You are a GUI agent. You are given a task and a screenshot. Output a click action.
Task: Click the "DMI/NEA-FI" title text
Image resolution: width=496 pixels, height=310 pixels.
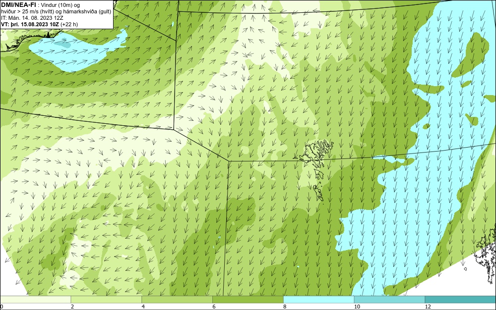[19, 4]
